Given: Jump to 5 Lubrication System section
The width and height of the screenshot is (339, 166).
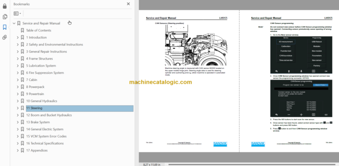Looking at the screenshot, I should tap(41, 66).
